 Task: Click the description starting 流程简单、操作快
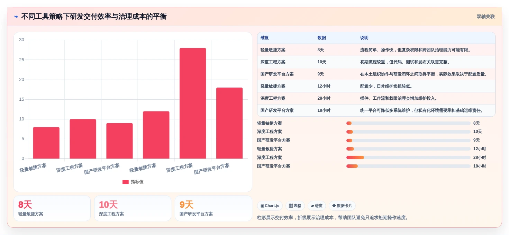click(x=416, y=50)
